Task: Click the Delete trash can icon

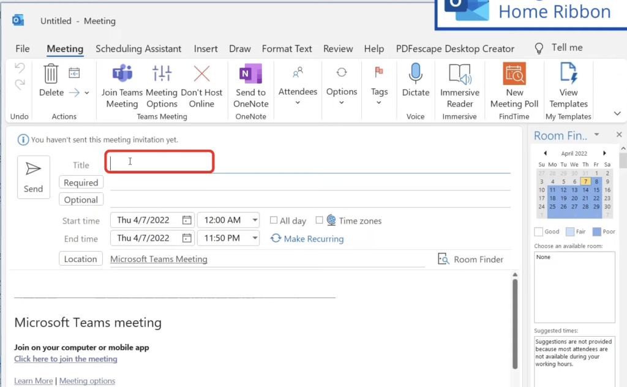Action: [x=51, y=73]
